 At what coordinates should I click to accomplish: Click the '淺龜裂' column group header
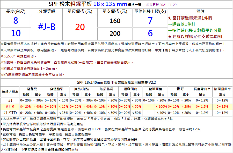pos(32,89)
